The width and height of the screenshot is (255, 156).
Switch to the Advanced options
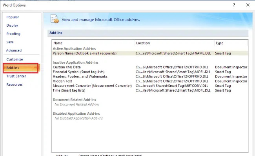[14, 50]
